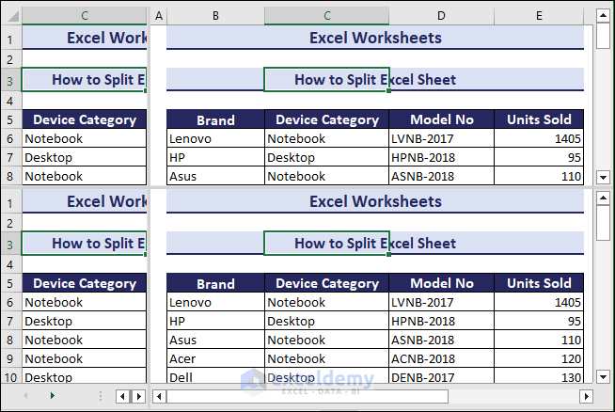Screen dimensions: 615x412
Task: Select row 5 header in upper pane
Action: (10, 119)
